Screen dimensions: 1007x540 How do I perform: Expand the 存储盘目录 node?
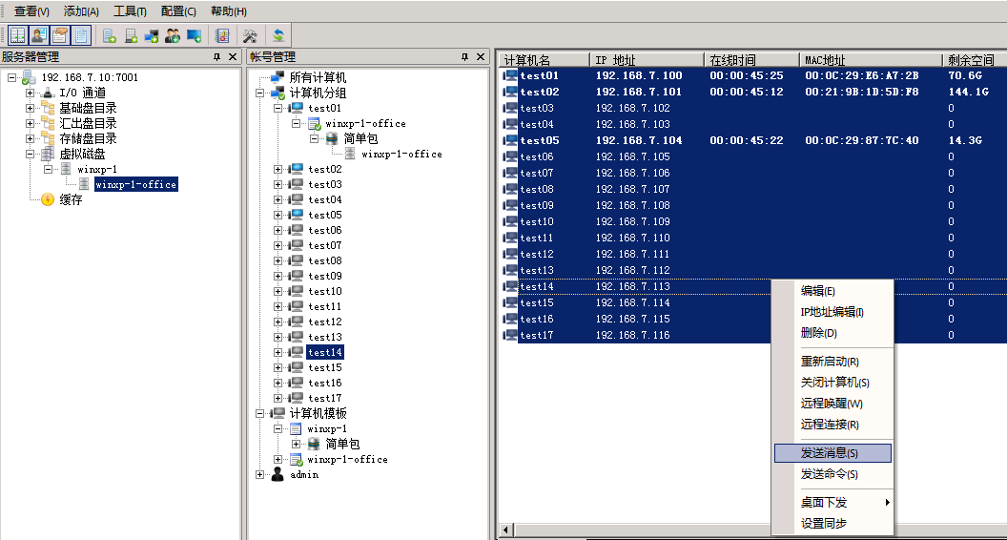30,139
